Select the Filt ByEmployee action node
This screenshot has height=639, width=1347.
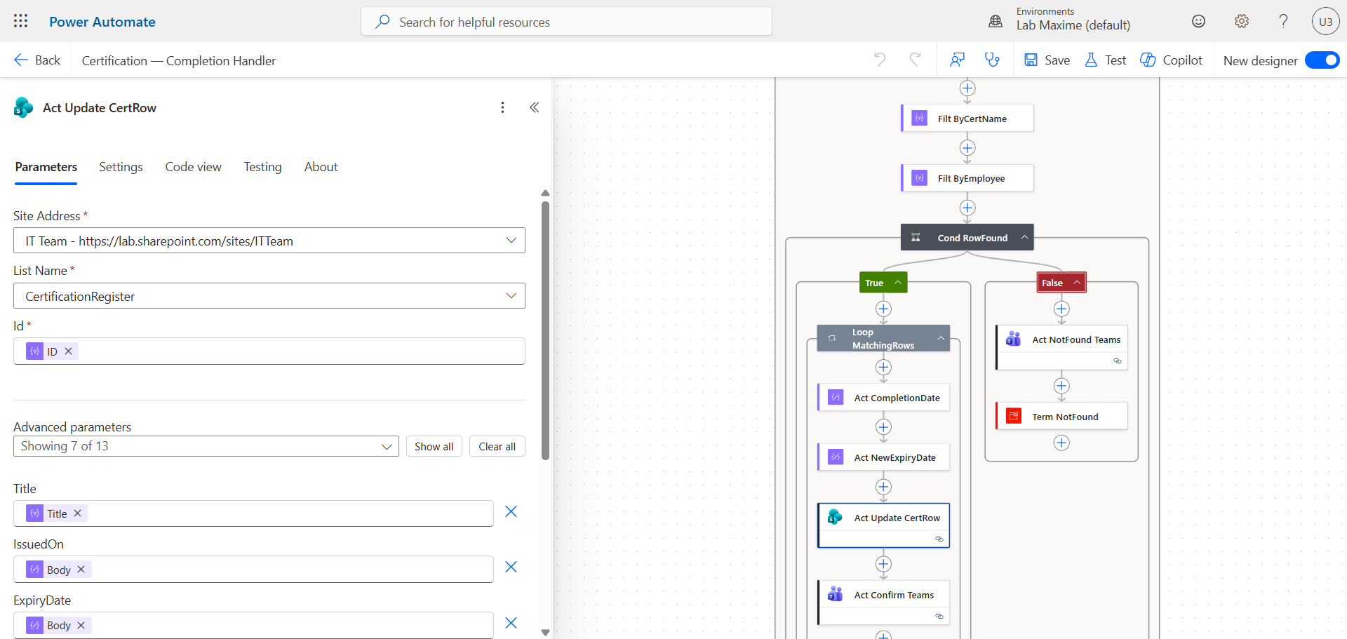967,178
